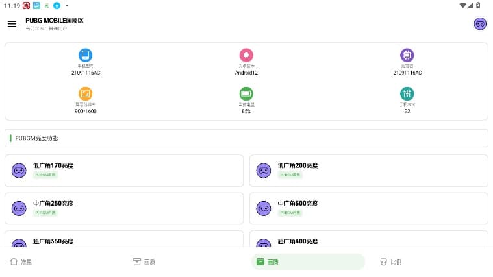Tap the teal SDK sliders icon
493x277 pixels.
click(407, 93)
